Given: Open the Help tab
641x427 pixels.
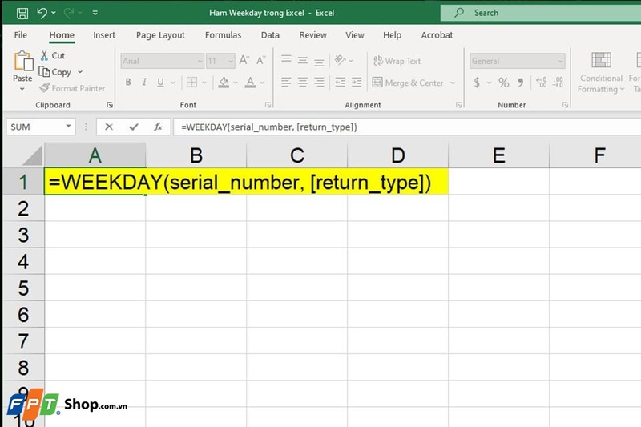Looking at the screenshot, I should [392, 35].
